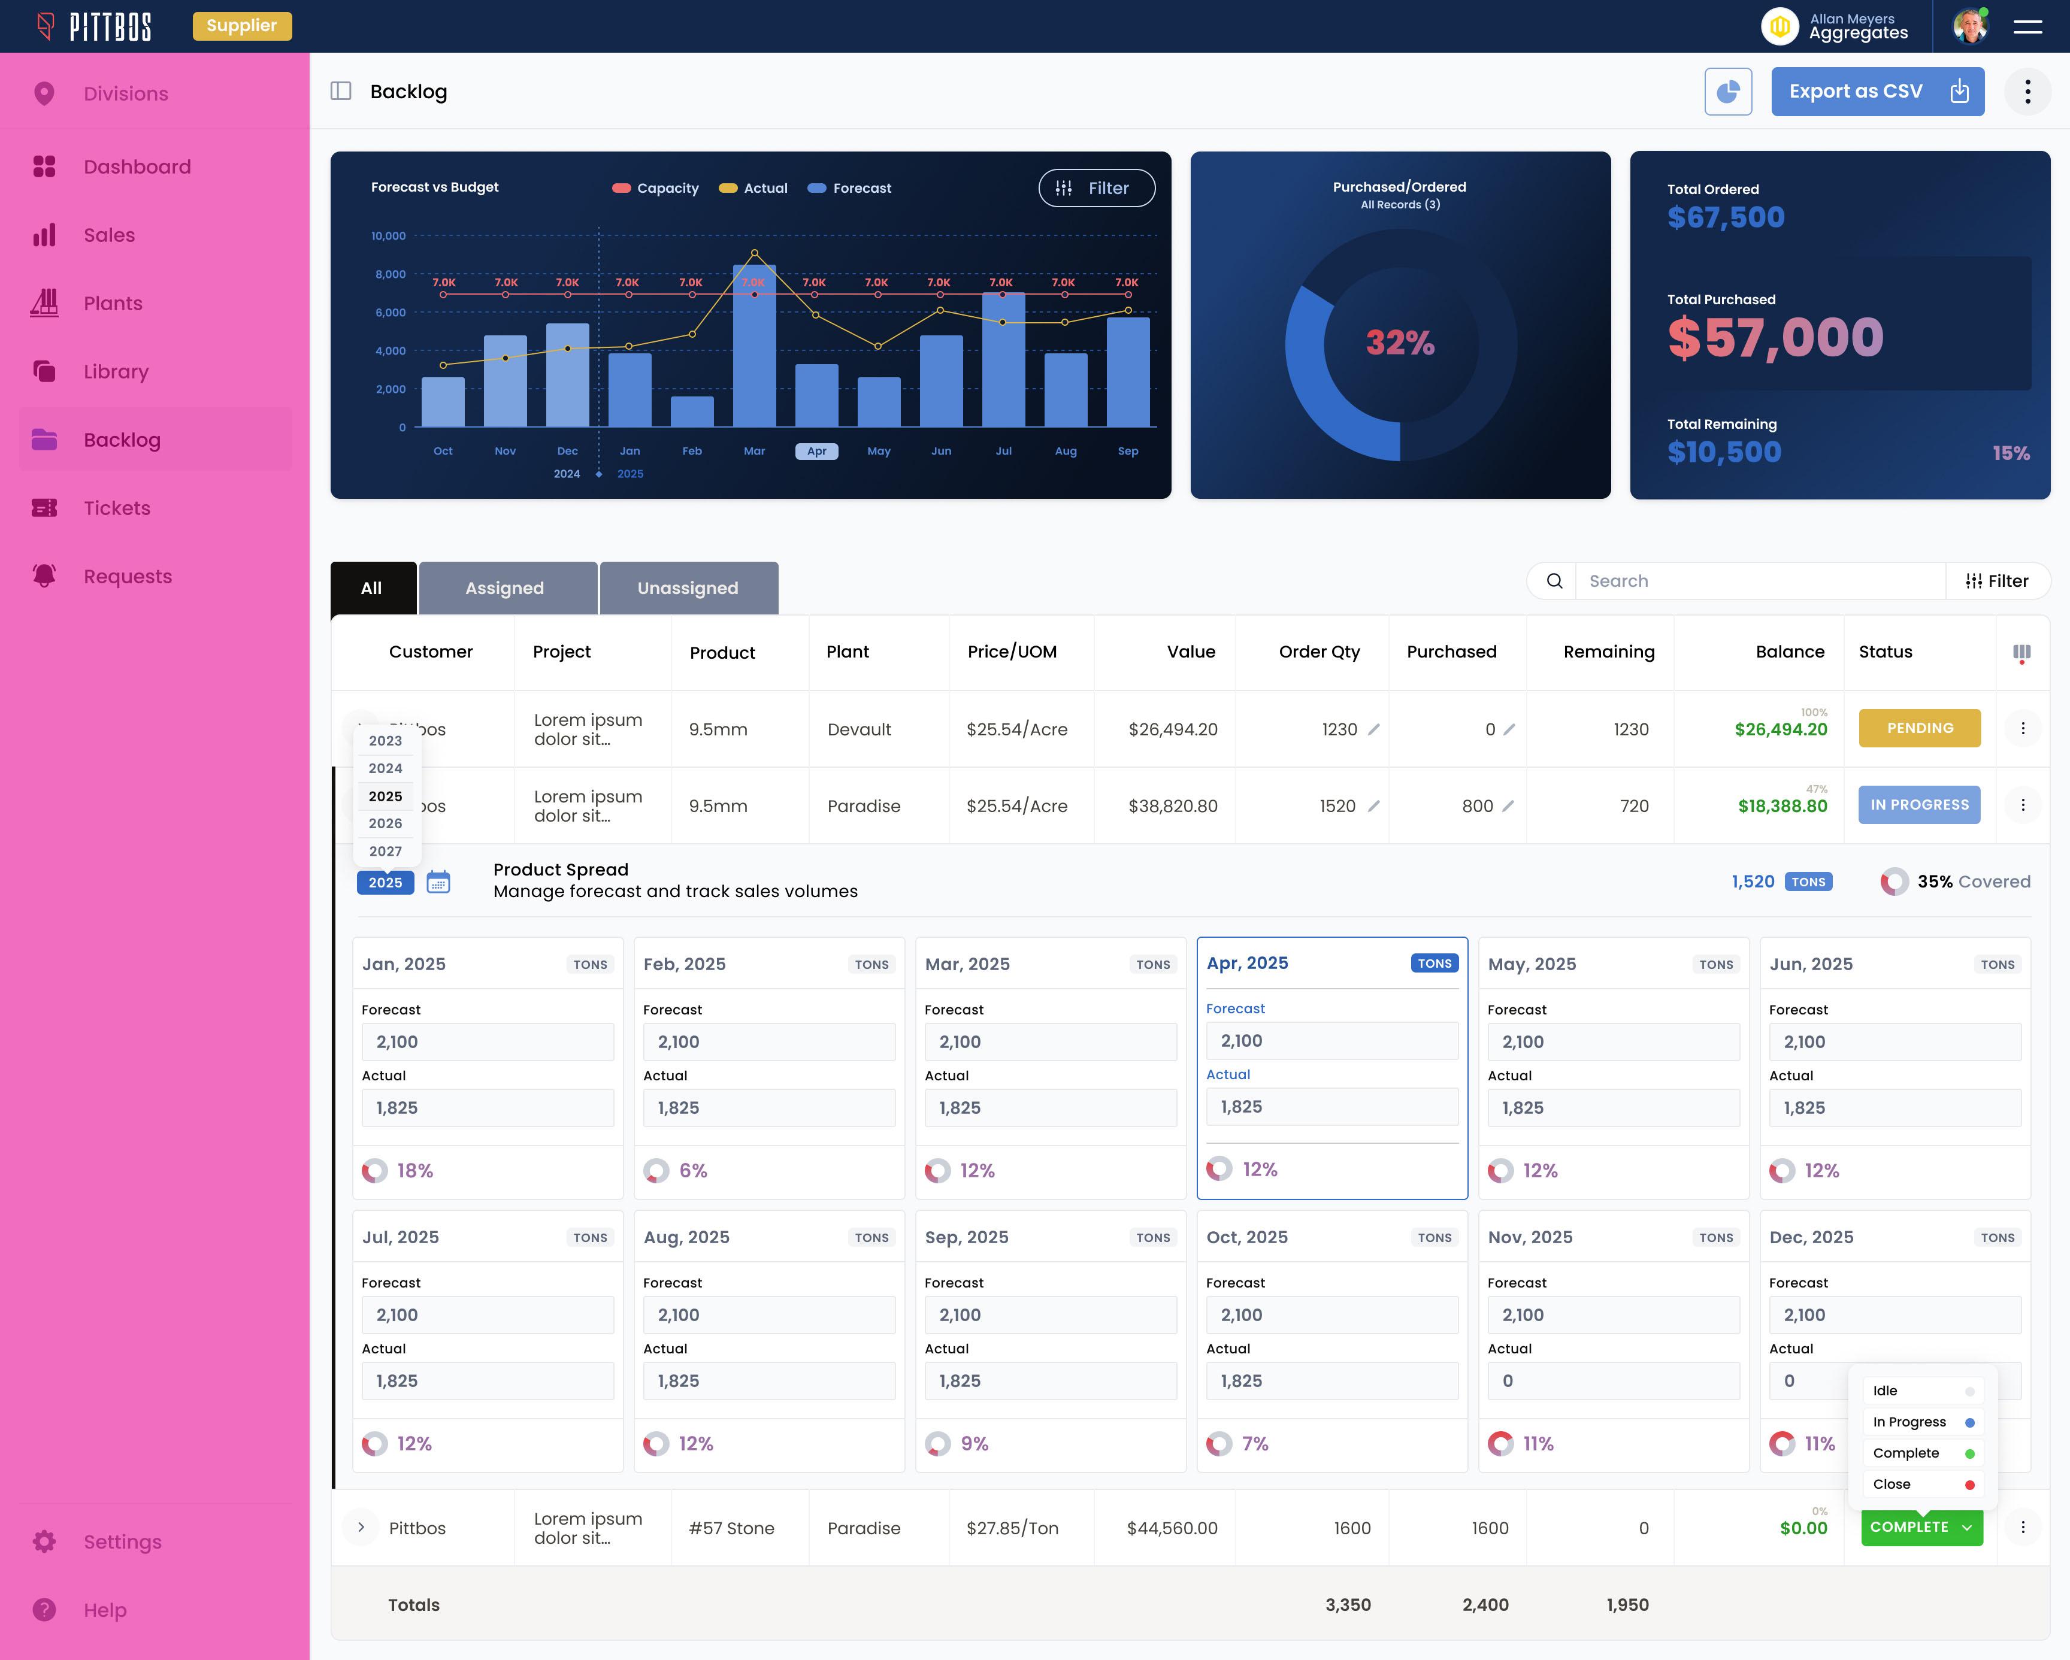Select 2026 from the year picker list
Viewport: 2070px width, 1660px height.
tap(385, 824)
